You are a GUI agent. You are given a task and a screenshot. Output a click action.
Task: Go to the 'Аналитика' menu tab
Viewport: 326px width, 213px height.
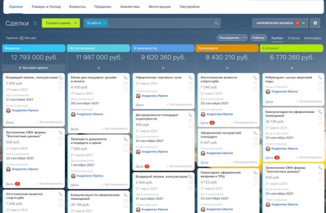tap(130, 7)
